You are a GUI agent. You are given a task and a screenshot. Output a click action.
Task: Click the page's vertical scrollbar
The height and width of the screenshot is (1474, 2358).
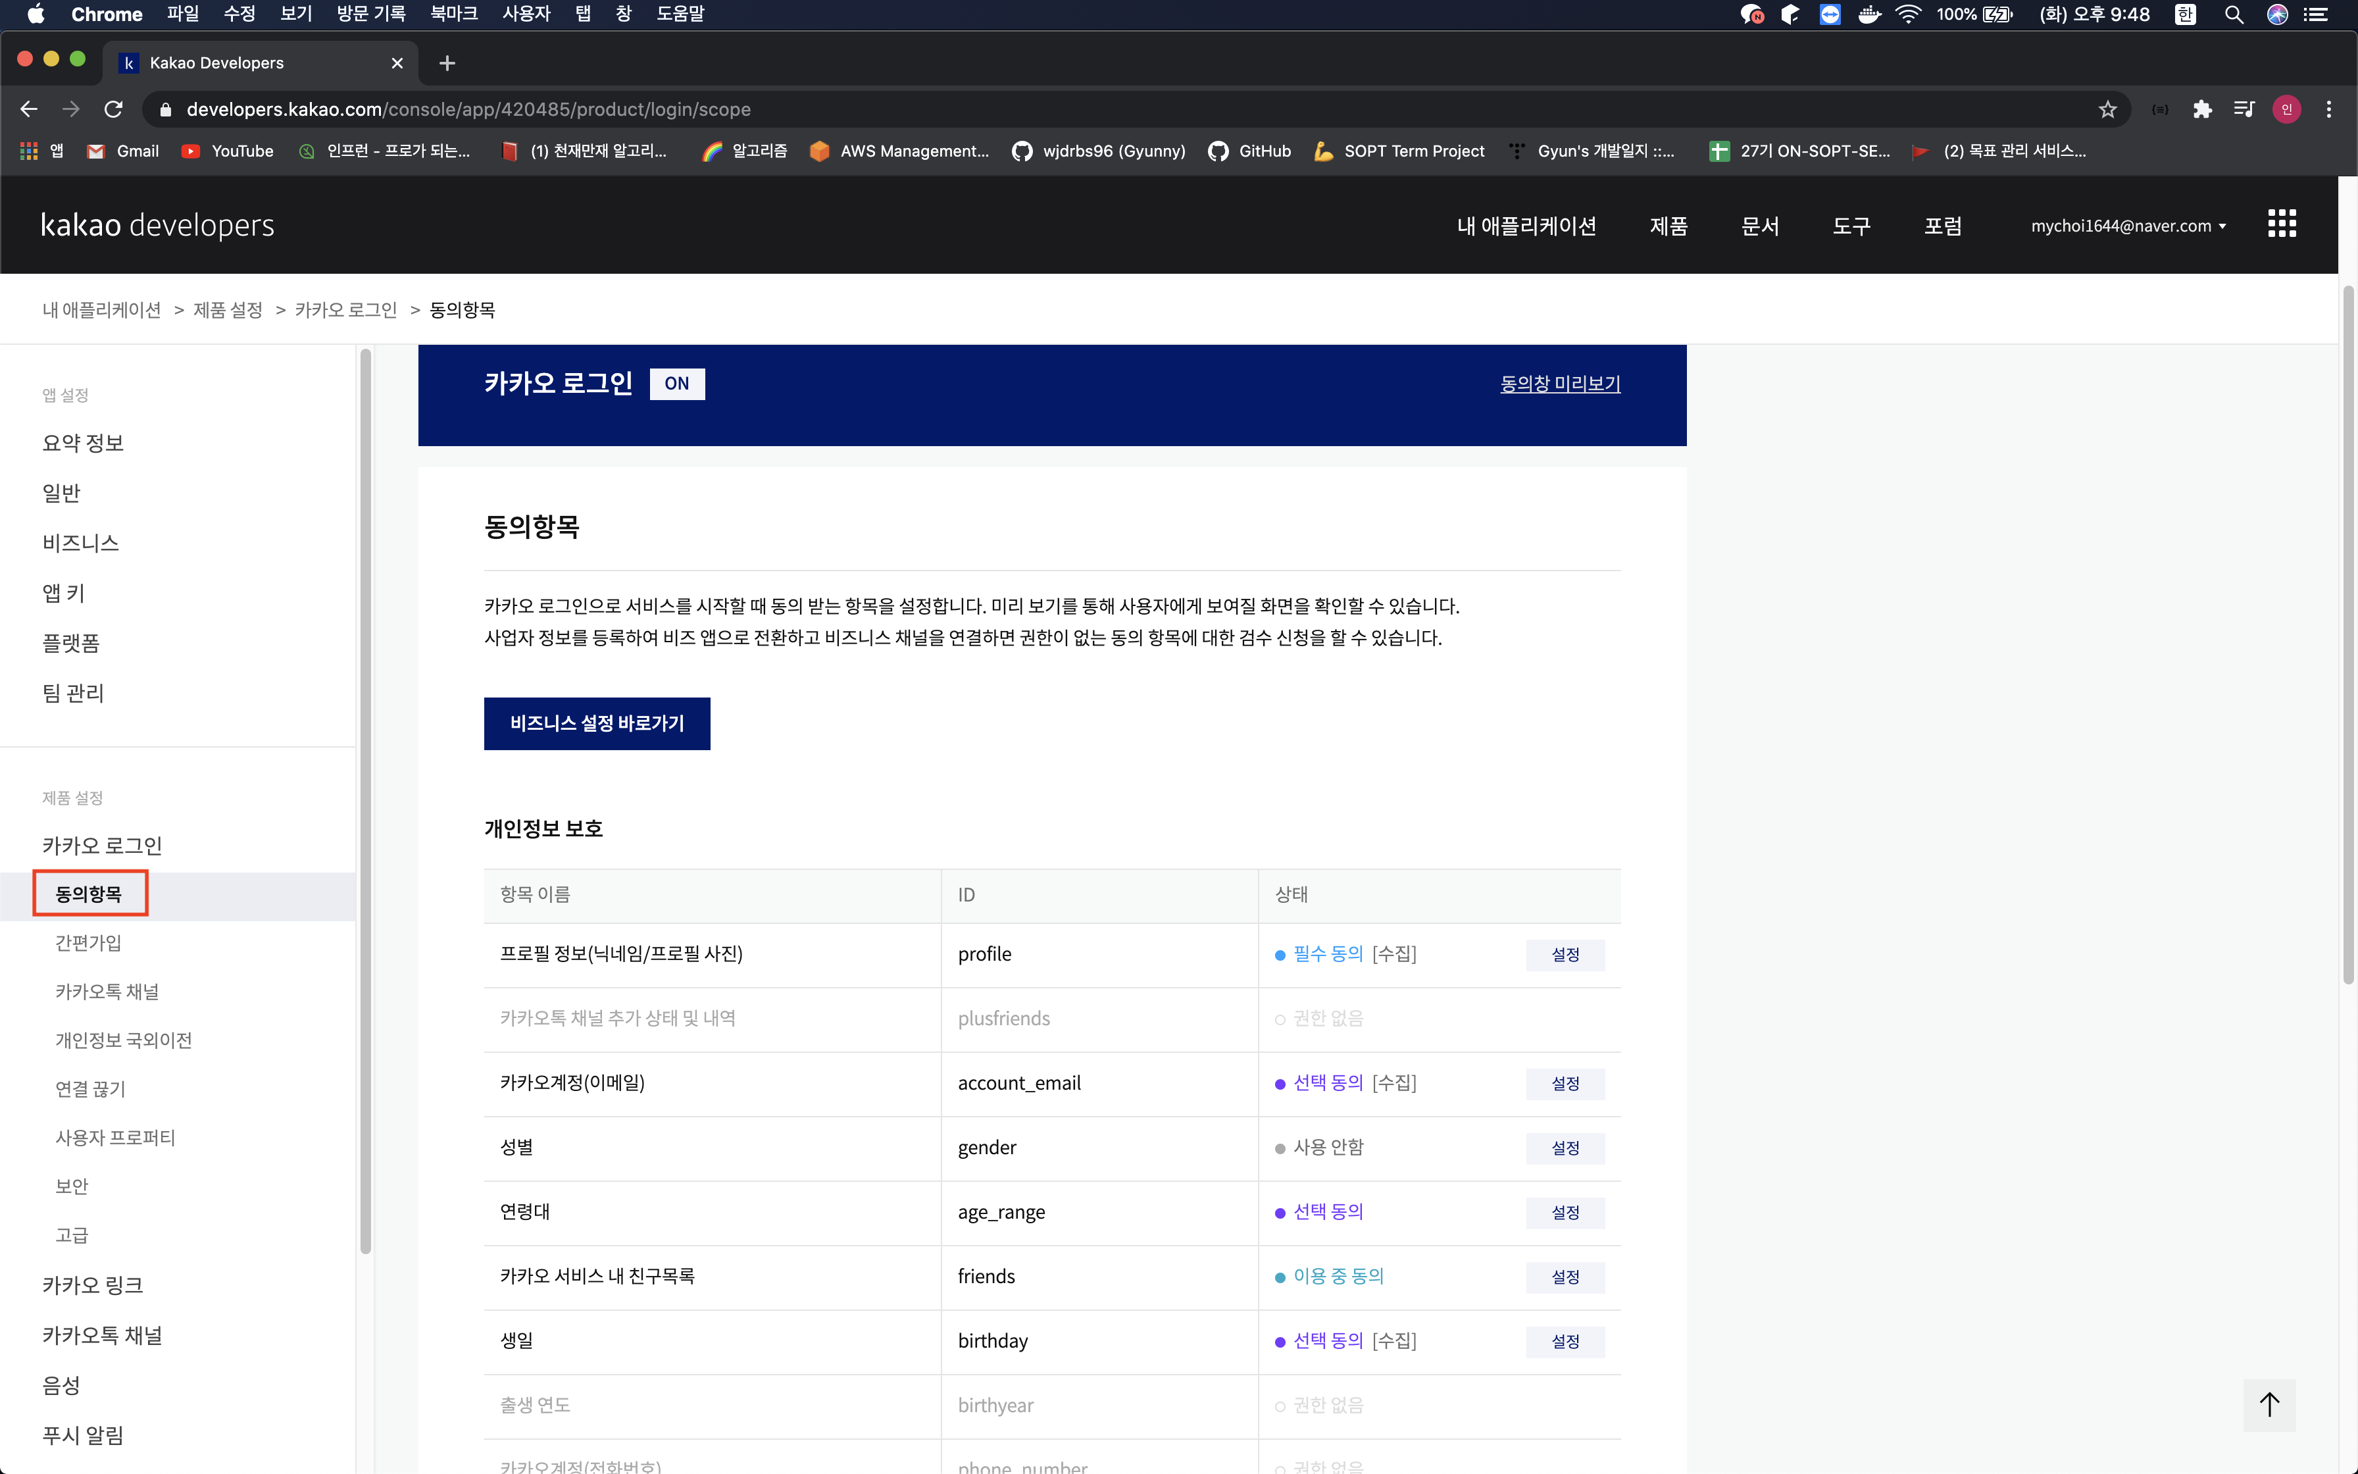tap(2347, 634)
